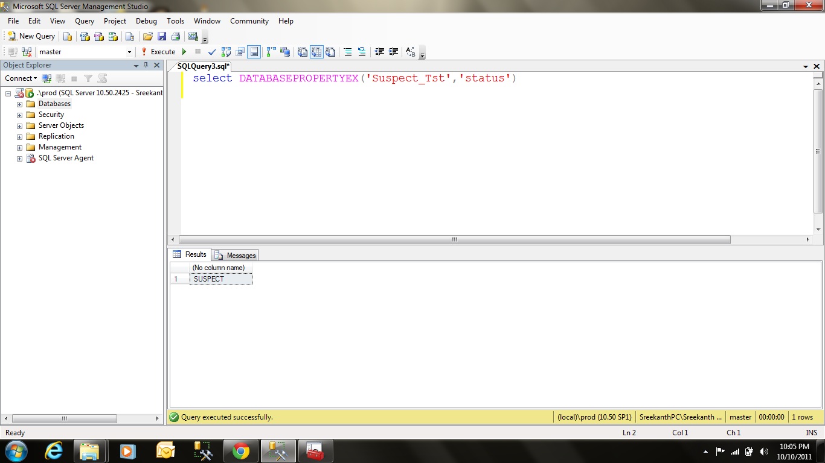Viewport: 825px width, 463px height.
Task: Save the query with the floppy disk icon
Action: pos(162,36)
